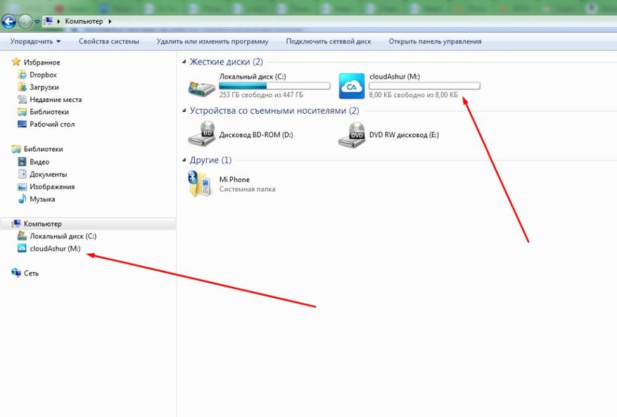The image size is (617, 417).
Task: Open Загрузки in favorites
Action: (x=44, y=87)
